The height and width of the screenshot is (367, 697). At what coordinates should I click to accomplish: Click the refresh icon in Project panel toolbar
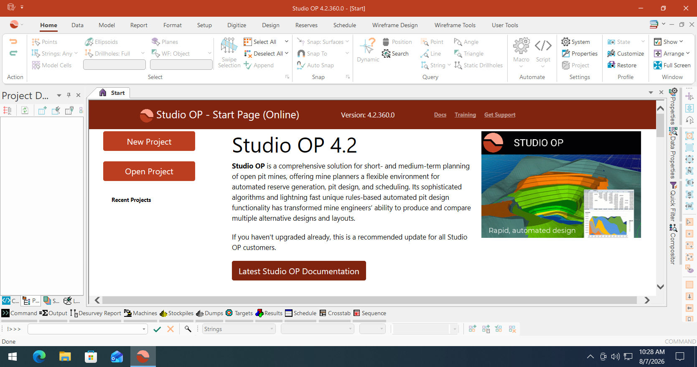(x=25, y=110)
